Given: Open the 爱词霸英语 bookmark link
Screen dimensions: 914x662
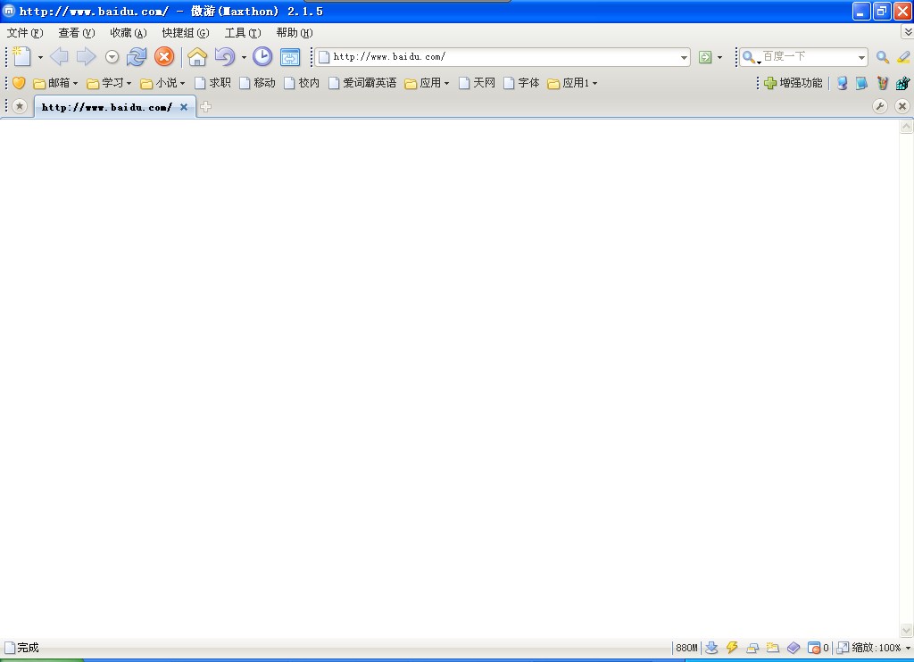Looking at the screenshot, I should [362, 83].
